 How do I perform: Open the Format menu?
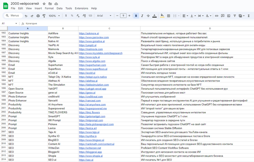[49, 8]
